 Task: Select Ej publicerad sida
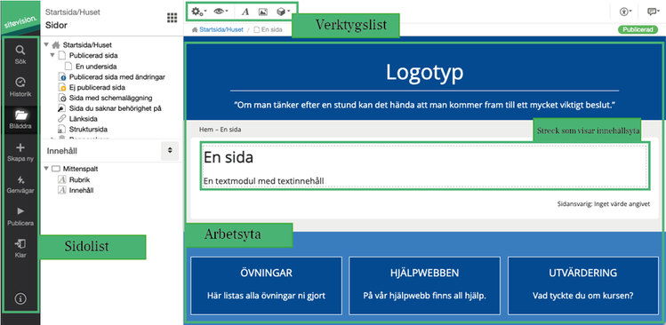click(97, 87)
